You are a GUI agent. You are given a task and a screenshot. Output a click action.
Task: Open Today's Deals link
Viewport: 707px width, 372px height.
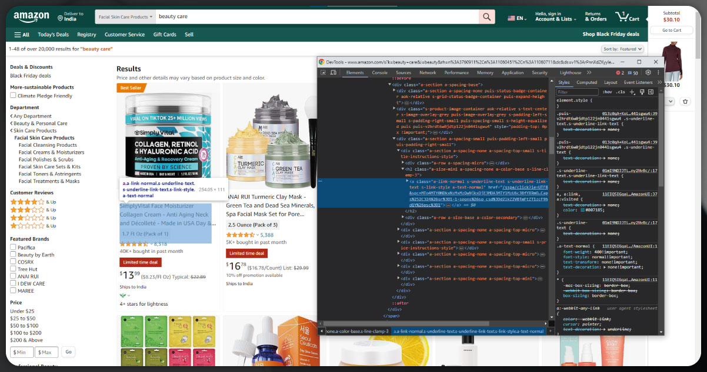[x=53, y=35]
